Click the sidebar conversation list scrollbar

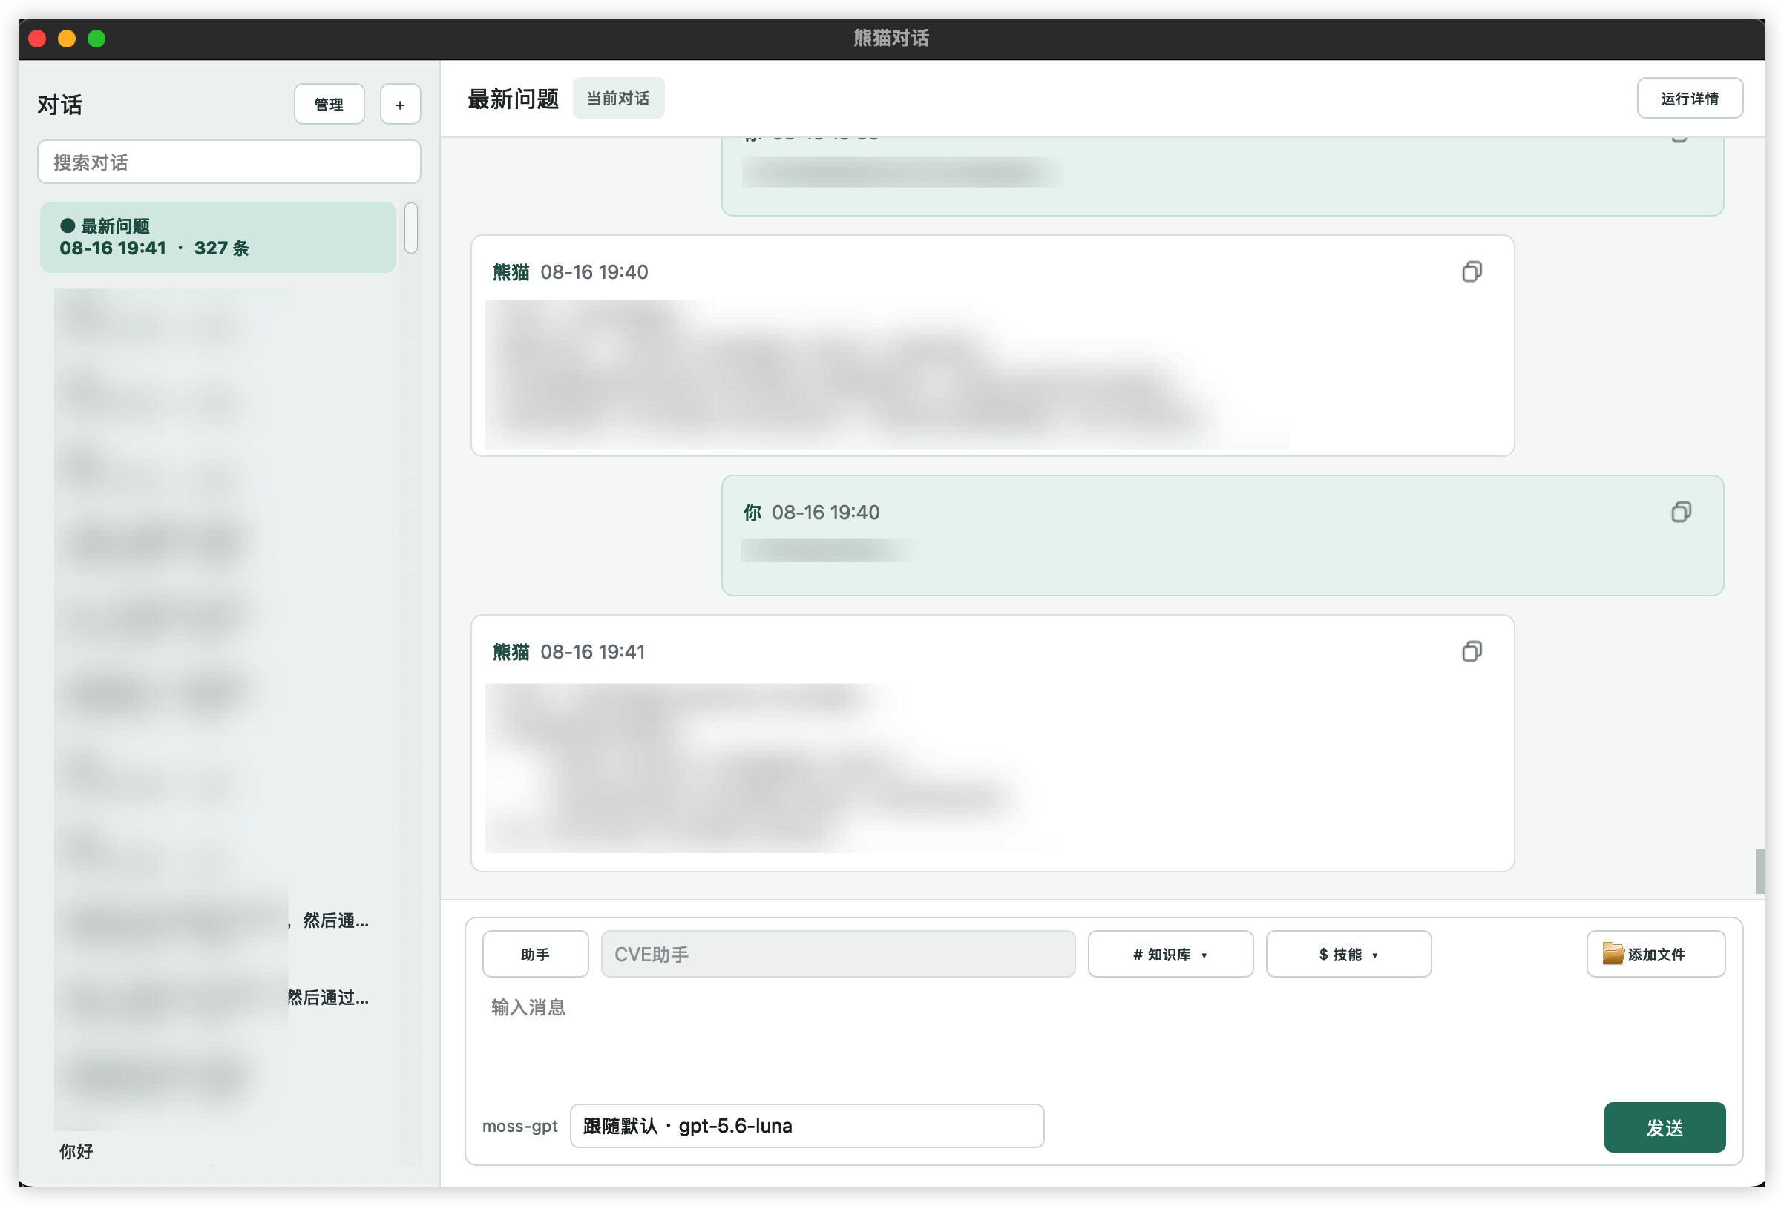[x=410, y=228]
